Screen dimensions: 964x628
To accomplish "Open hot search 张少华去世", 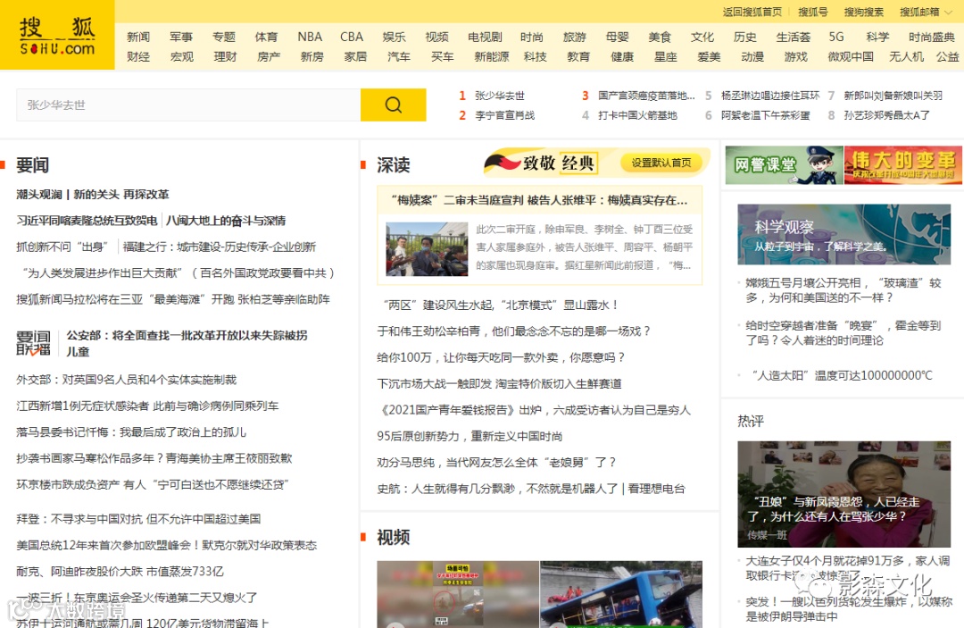I will point(500,96).
